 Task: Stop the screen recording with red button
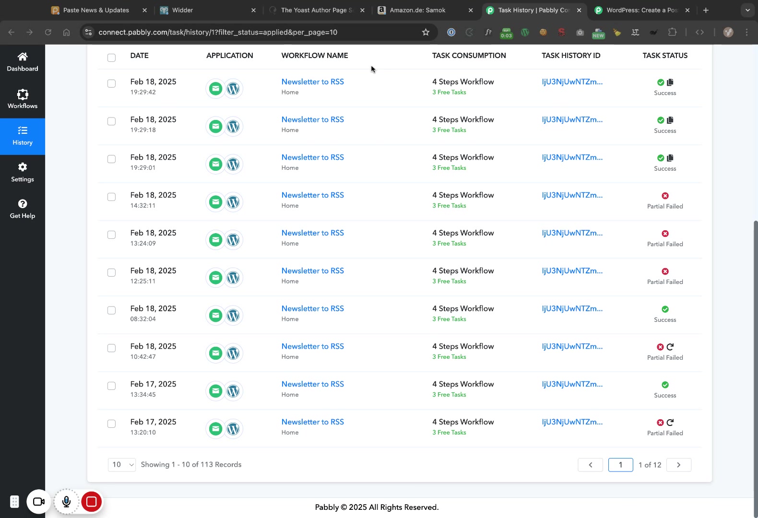91,502
